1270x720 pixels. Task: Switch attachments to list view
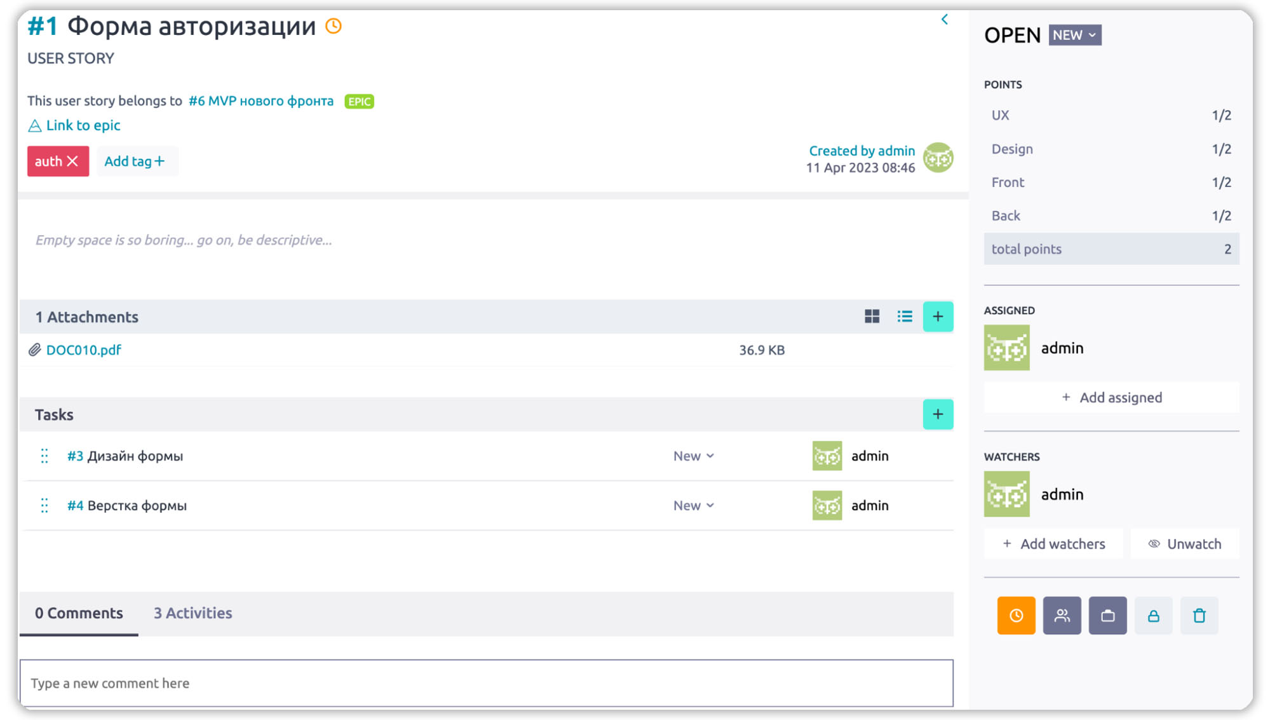tap(904, 316)
